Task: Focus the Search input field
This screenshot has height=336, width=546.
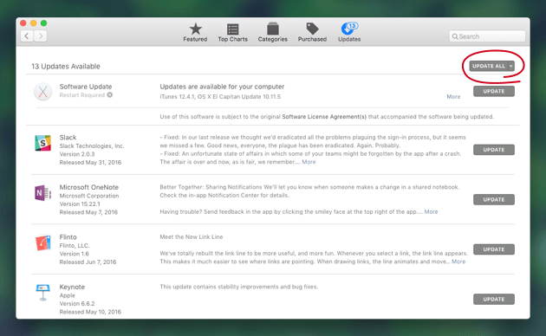Action: point(487,36)
